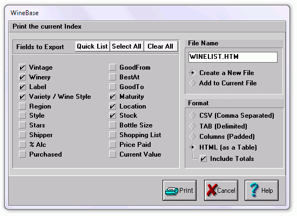The image size is (297, 216).
Task: Tick the Bottle Size checkbox
Action: coord(112,125)
